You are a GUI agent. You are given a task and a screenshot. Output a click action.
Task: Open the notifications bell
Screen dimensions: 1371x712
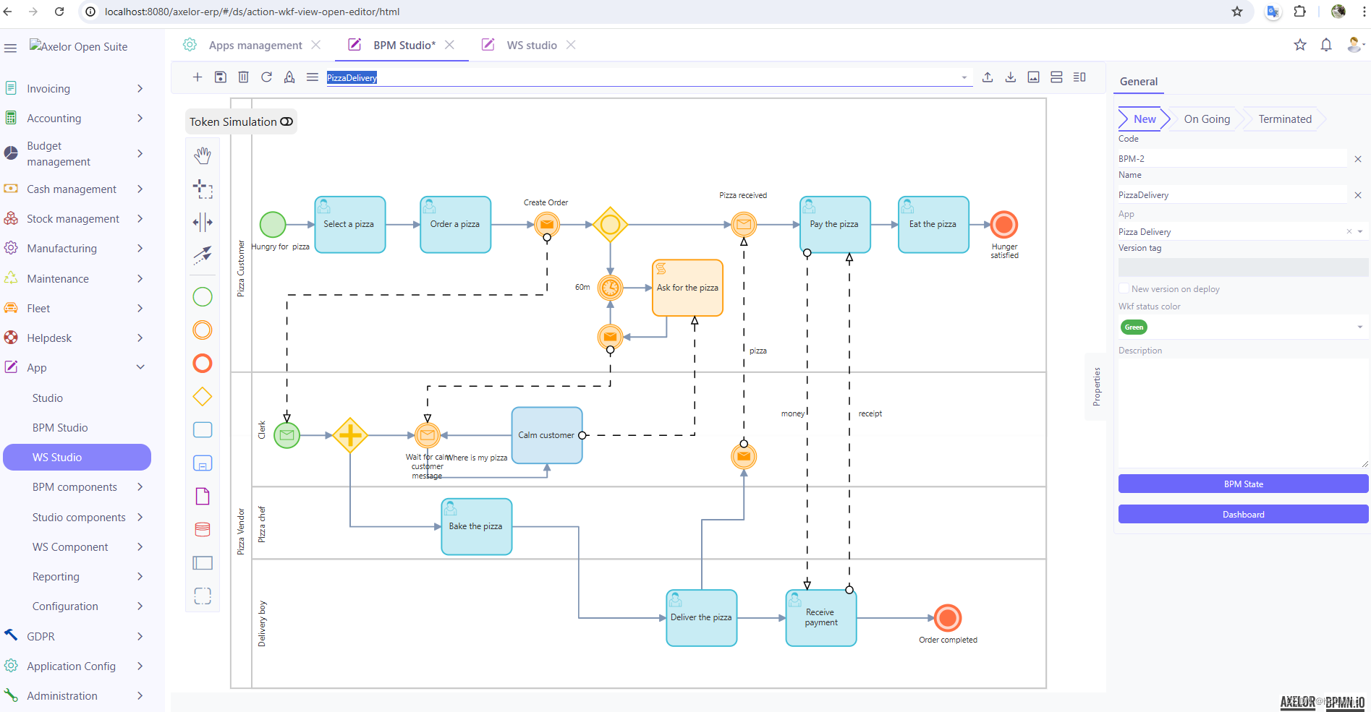coord(1326,45)
